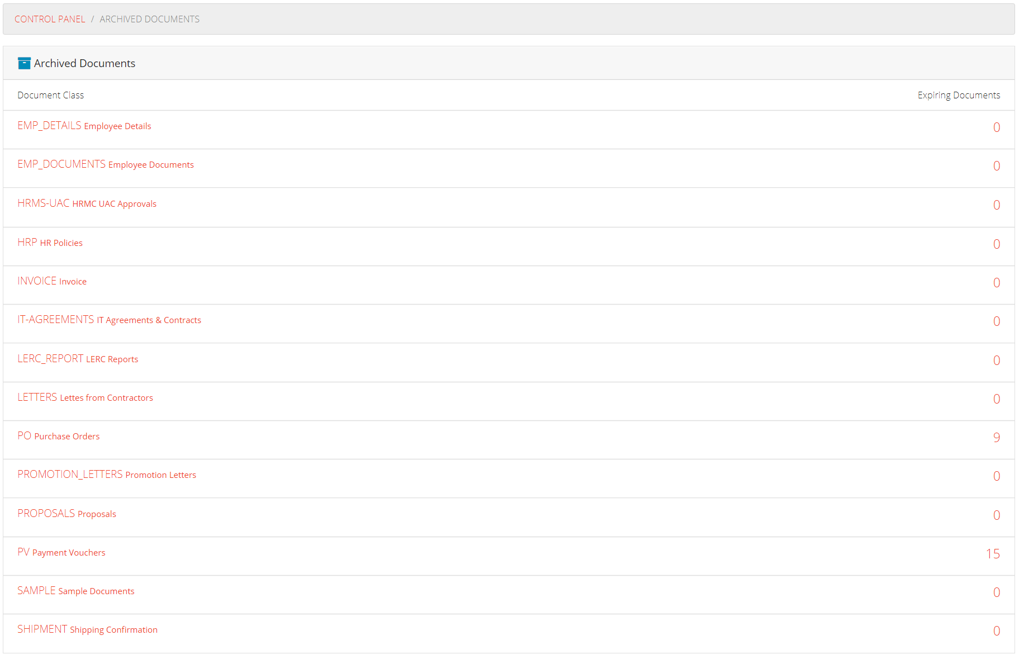Click expiring count 0 for Employee Details
1019x659 pixels.
pyautogui.click(x=996, y=127)
